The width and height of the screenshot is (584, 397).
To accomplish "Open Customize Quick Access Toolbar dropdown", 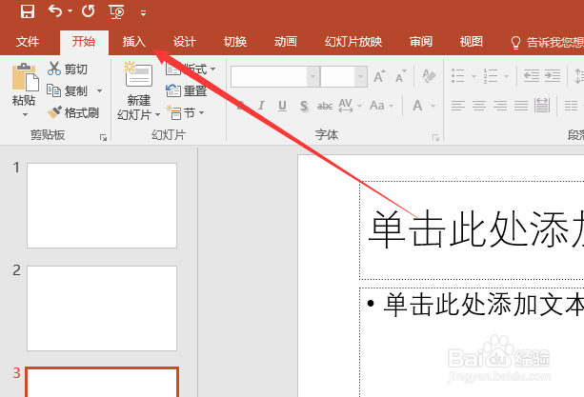I will point(144,13).
